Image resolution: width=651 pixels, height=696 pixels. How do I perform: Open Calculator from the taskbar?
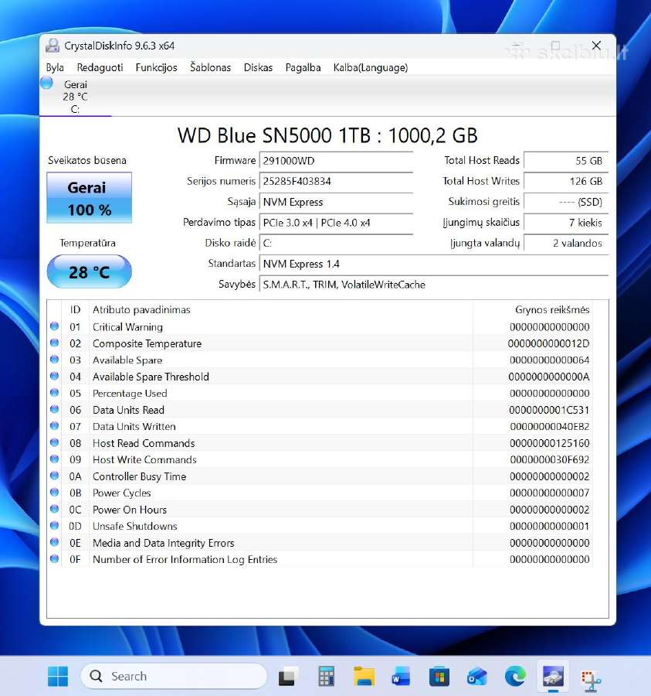(326, 677)
